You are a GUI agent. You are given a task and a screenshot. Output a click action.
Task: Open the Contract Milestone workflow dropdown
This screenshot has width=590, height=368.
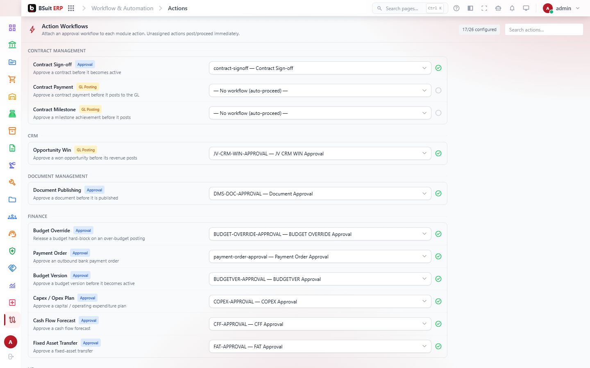tap(320, 113)
